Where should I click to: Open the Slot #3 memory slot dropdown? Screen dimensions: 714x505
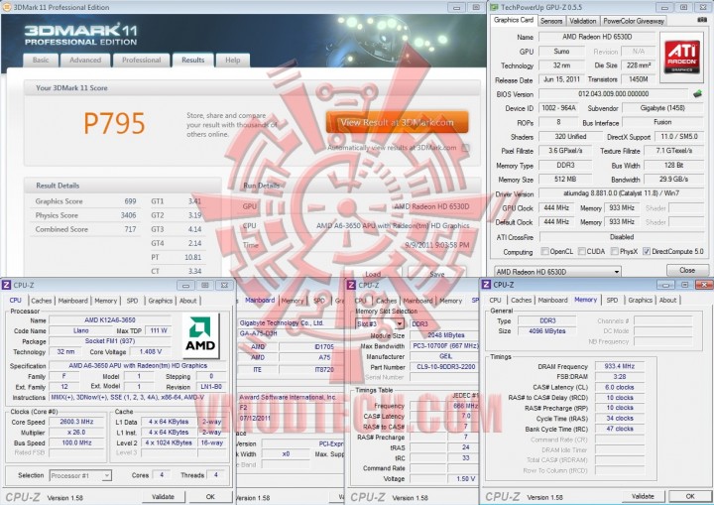379,323
